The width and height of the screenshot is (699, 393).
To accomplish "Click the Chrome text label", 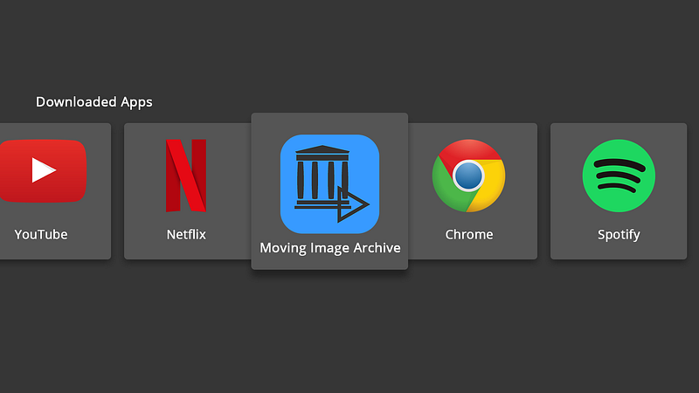I will (x=469, y=234).
